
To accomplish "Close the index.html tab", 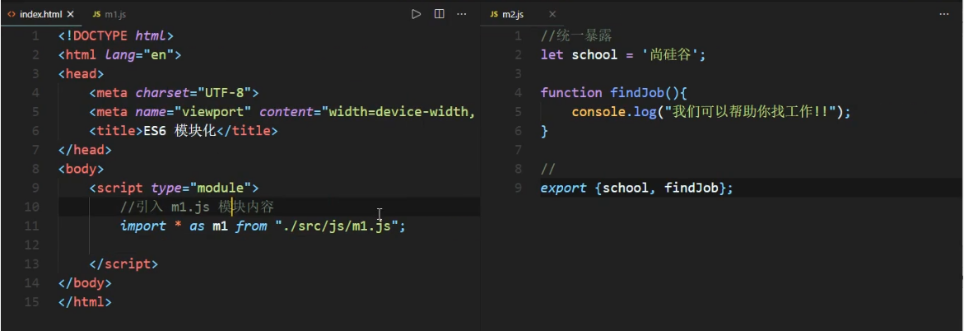I will pos(70,13).
